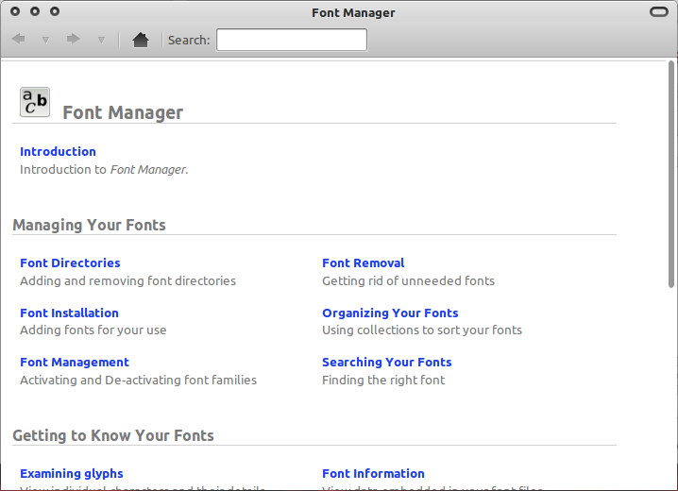Click text 'Getting rid of unneeded fonts'
The height and width of the screenshot is (491, 678).
point(408,281)
